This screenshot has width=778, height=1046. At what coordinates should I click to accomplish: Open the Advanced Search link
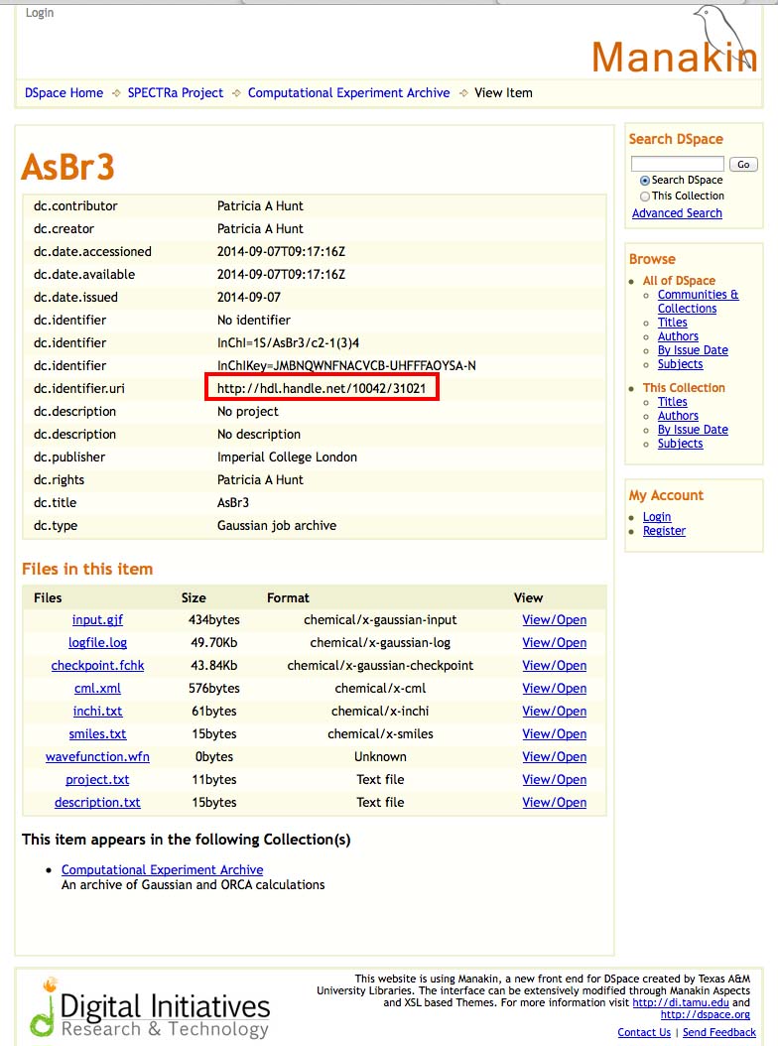tap(677, 213)
